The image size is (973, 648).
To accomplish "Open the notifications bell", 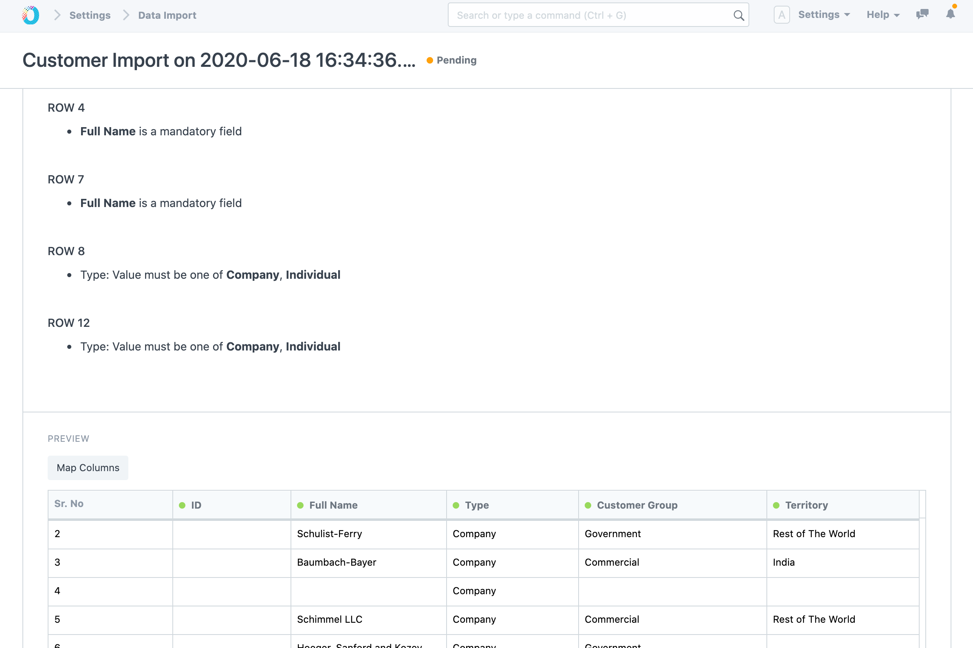I will (x=950, y=14).
